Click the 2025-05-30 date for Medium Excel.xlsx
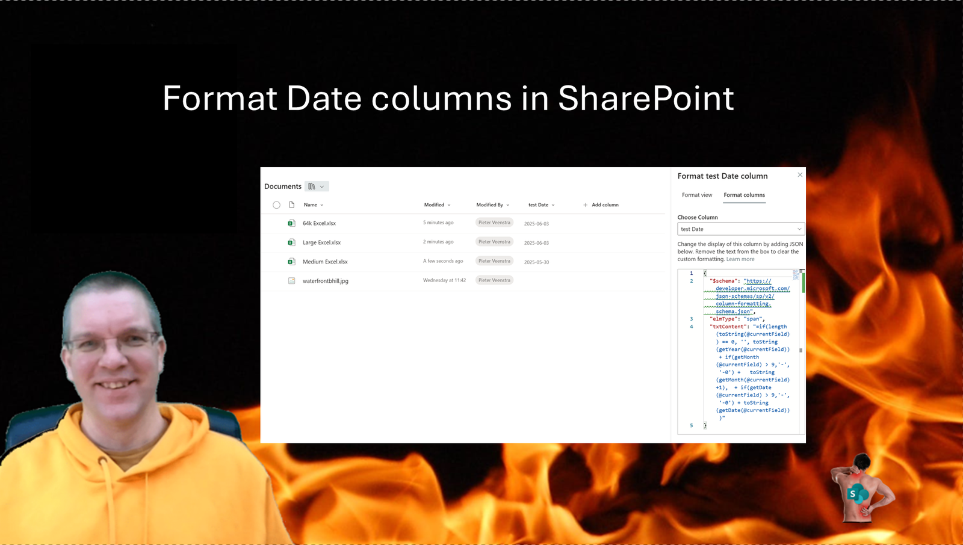 click(536, 262)
